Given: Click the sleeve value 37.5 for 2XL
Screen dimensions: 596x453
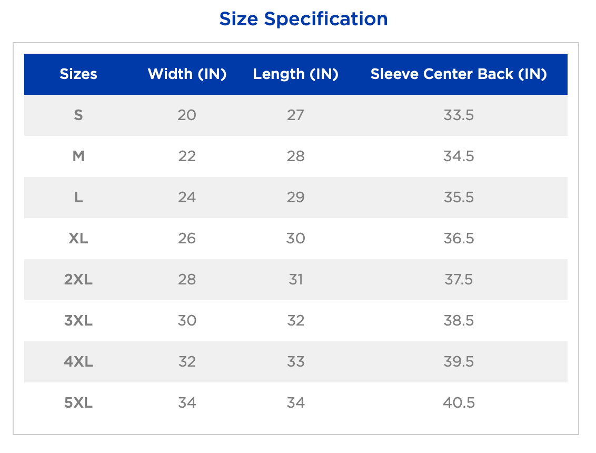Looking at the screenshot, I should [459, 279].
